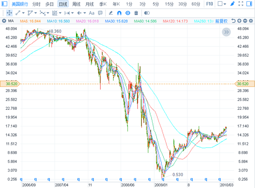Screen dimensions: 255x188
Task: Click the blue drawing brush icon
Action: point(232,4)
